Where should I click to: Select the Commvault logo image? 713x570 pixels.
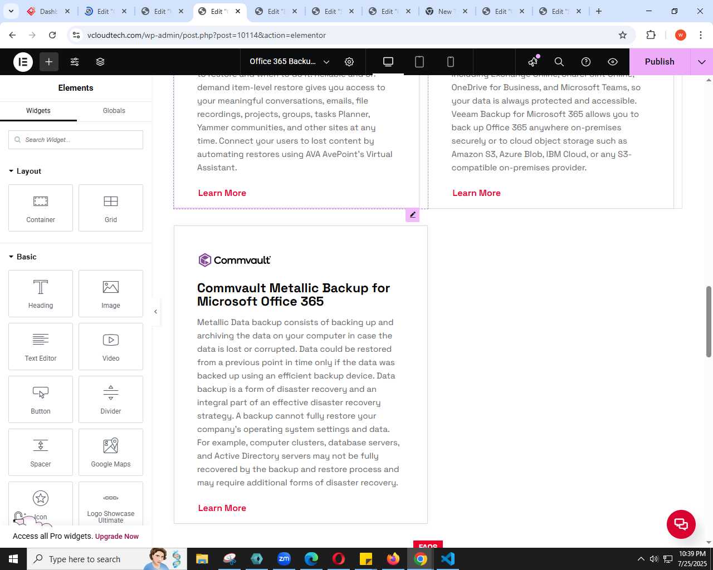click(x=235, y=260)
